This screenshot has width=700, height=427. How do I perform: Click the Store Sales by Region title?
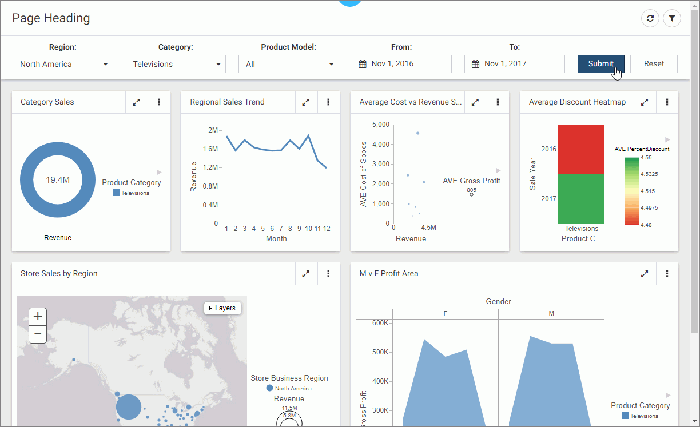pyautogui.click(x=59, y=274)
